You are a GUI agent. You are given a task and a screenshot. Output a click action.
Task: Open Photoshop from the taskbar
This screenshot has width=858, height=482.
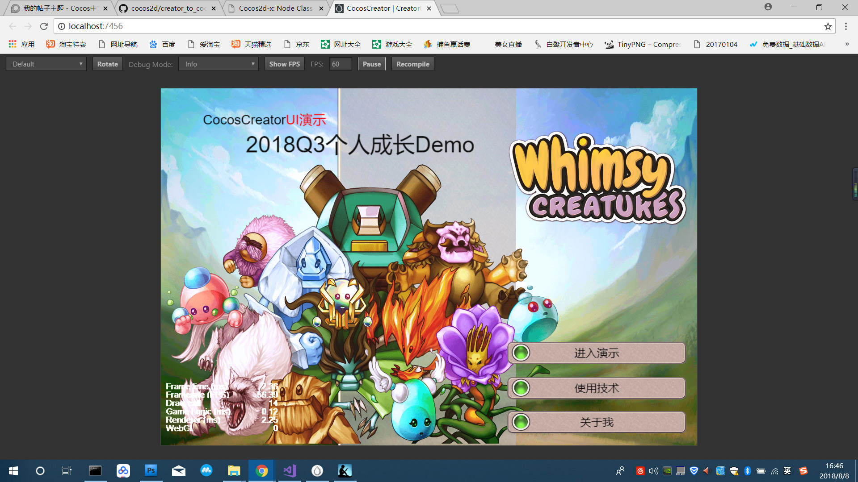point(151,470)
